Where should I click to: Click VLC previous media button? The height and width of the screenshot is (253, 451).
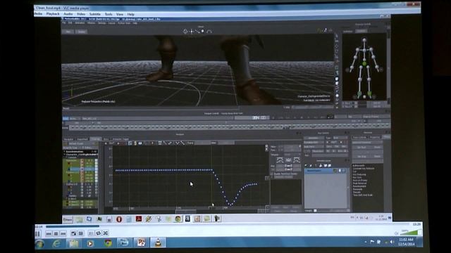[x=49, y=233]
